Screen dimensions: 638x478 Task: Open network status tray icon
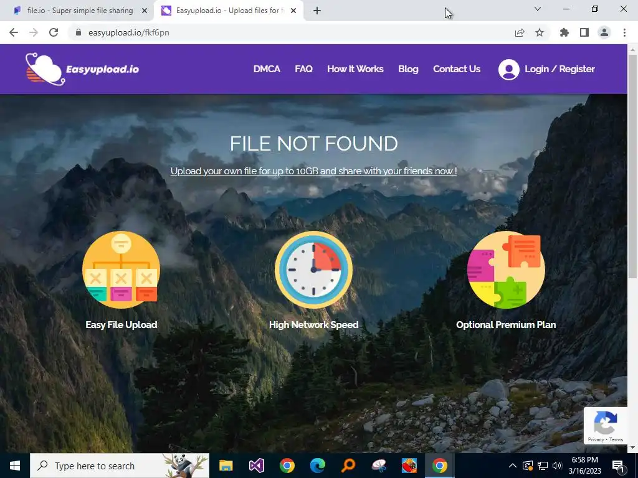pos(543,466)
